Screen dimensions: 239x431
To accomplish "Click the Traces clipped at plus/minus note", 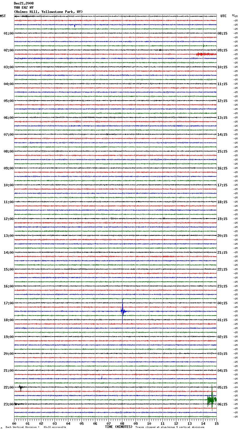I will (170, 427).
